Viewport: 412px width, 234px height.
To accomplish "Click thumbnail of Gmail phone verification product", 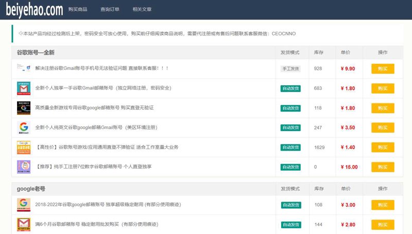I will tap(24, 68).
